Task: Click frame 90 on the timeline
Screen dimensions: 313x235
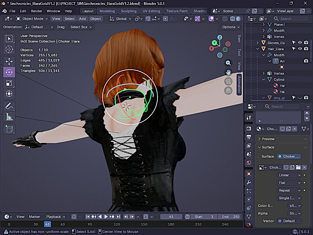Action: (x=90, y=224)
